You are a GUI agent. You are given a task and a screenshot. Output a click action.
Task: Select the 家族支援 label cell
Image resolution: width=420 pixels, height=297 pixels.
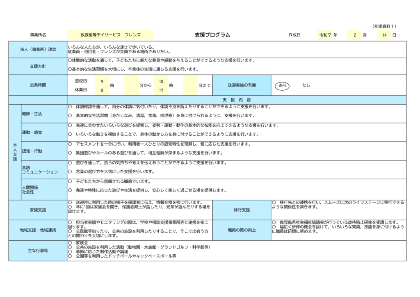point(38,210)
